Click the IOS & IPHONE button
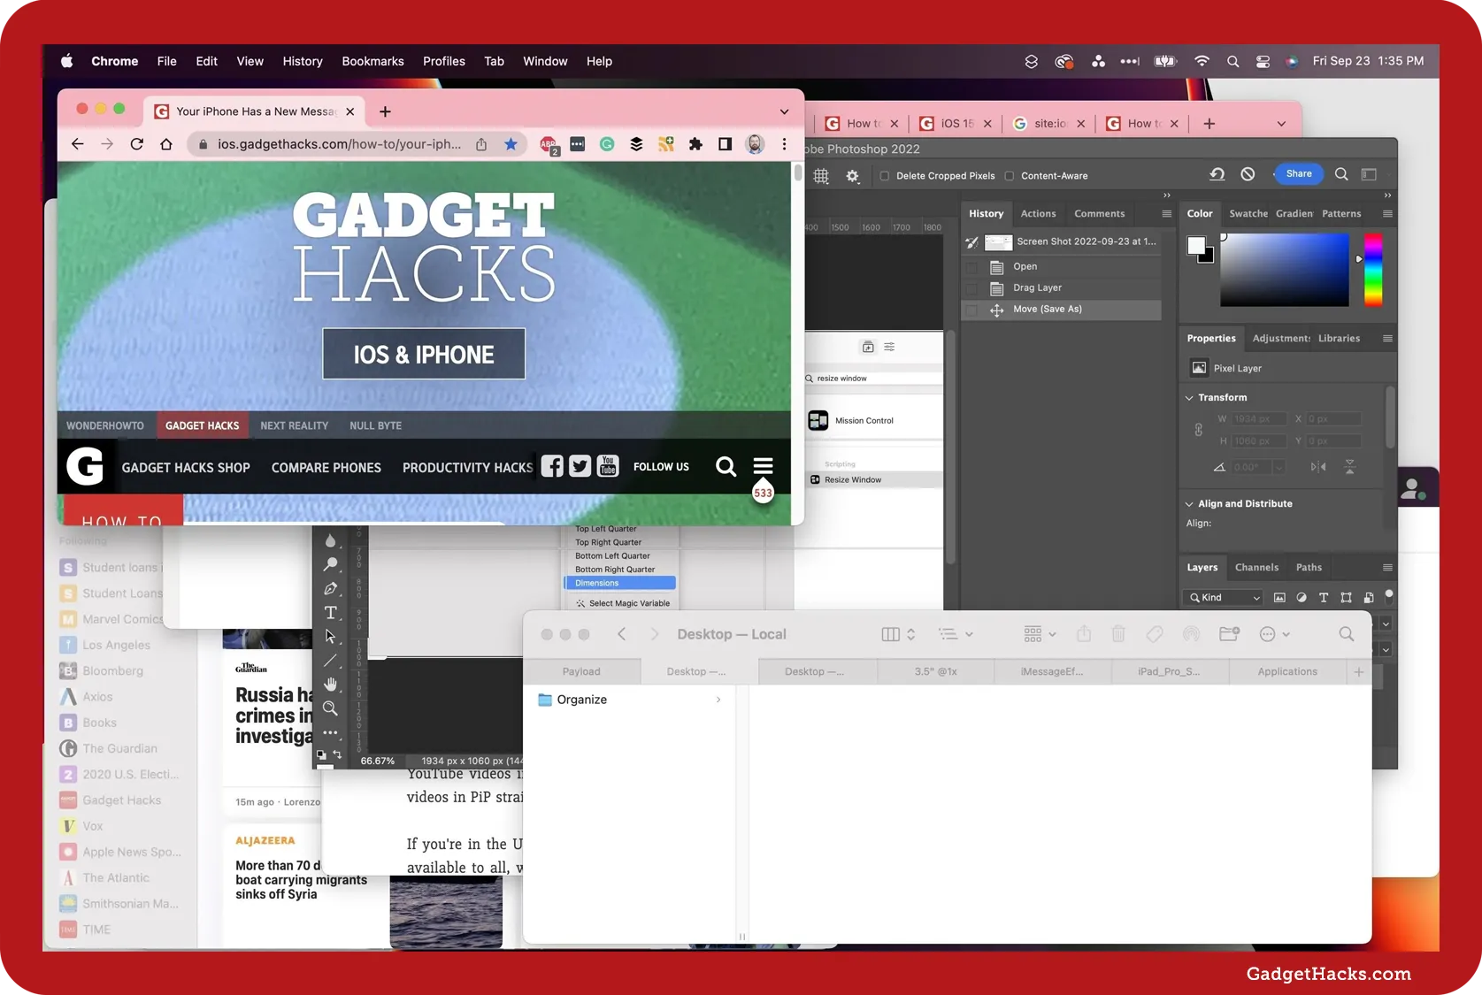Screen dimensions: 1482x995 [424, 354]
